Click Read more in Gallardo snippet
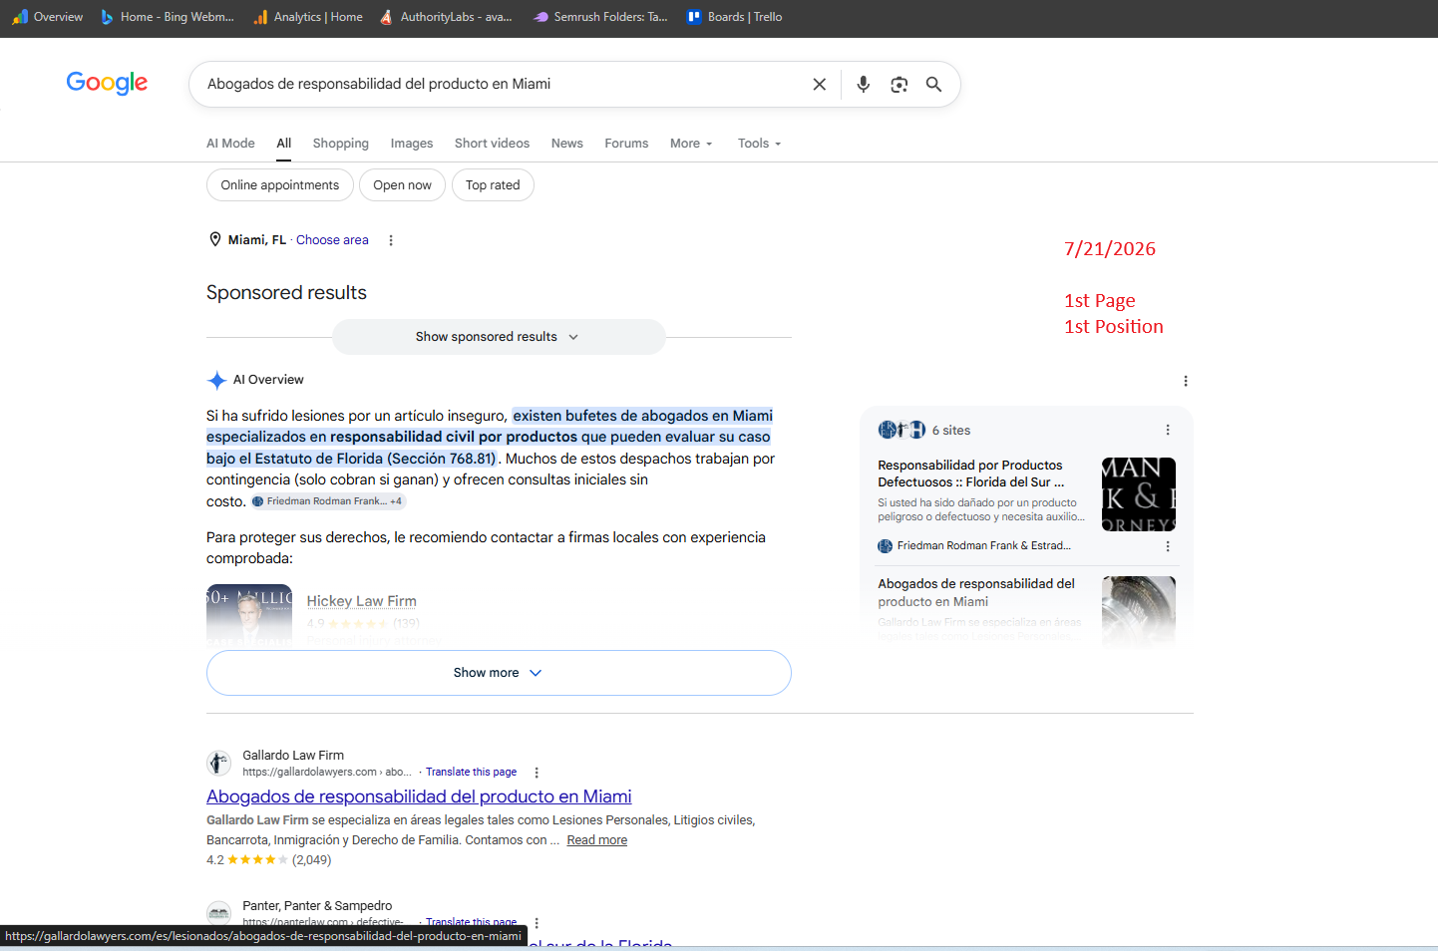Viewport: 1438px width, 951px height. pos(597,840)
